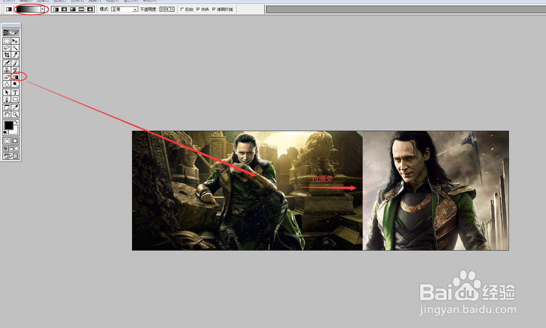Open the gradient picker dropdown arrow
The height and width of the screenshot is (328, 546).
click(43, 9)
